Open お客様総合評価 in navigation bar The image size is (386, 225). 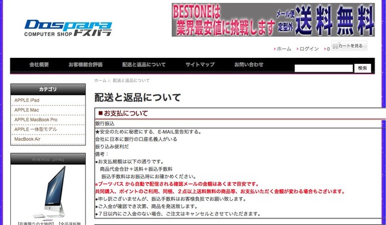coord(86,65)
